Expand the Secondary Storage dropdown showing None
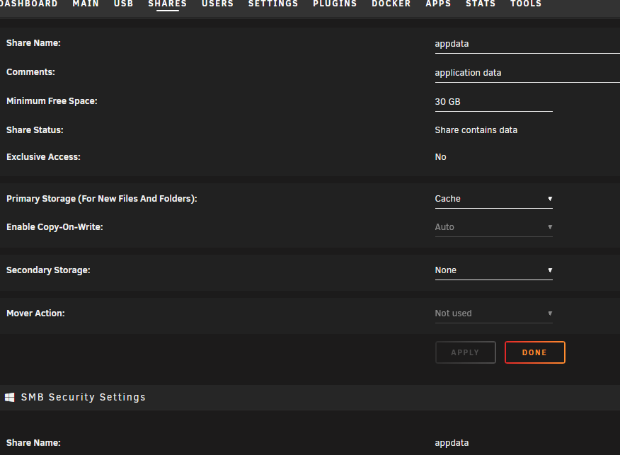The image size is (620, 455). click(493, 270)
